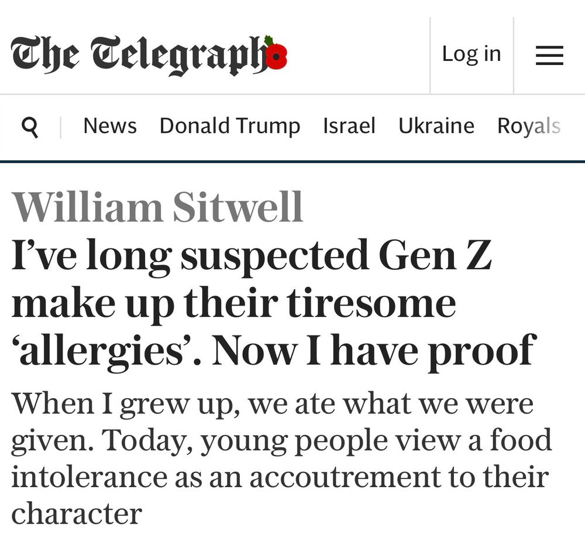The image size is (585, 534).
Task: Open the Gen Z allergies headline article
Action: point(275,302)
